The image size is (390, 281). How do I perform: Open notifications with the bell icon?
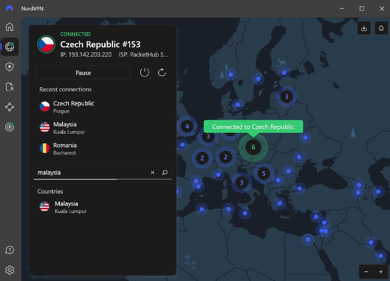381,28
